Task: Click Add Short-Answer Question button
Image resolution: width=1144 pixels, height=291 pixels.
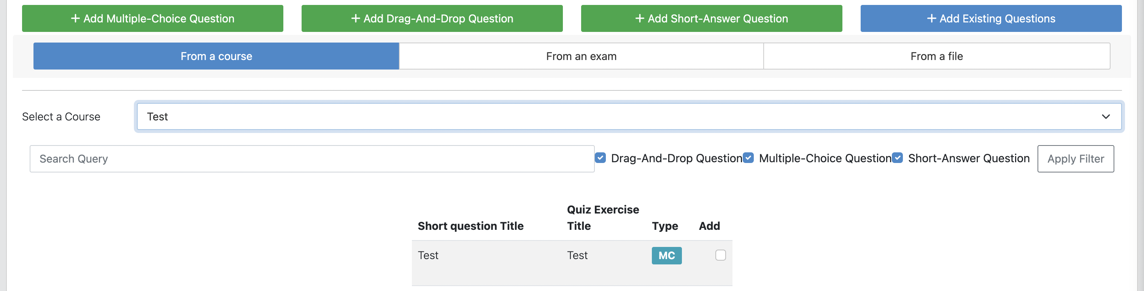Action: click(711, 18)
